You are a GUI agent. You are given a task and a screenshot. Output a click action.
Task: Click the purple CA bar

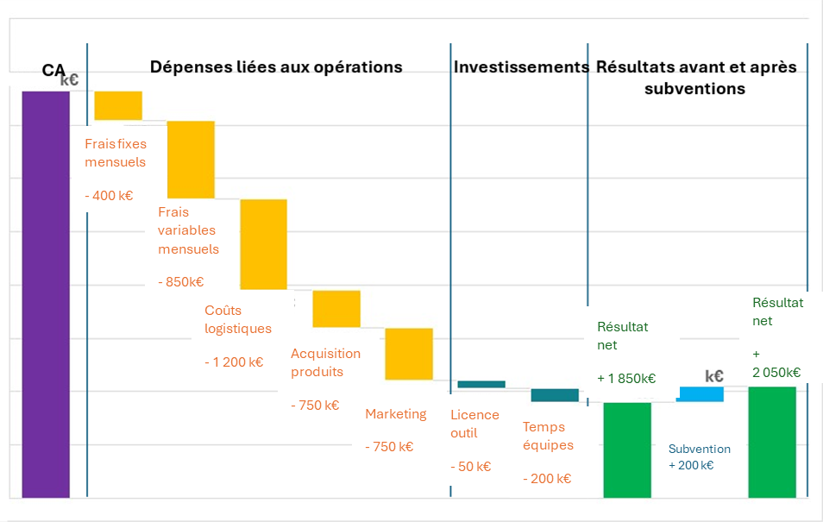pyautogui.click(x=45, y=293)
